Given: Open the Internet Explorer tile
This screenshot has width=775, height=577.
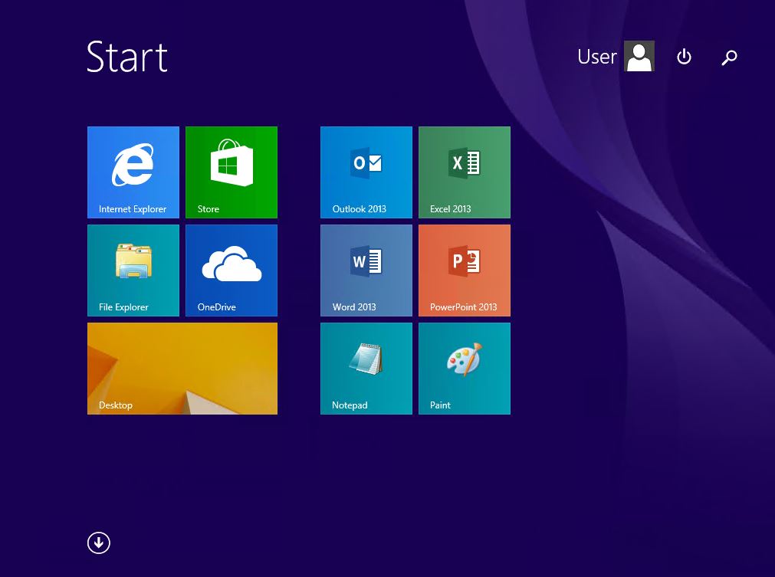Looking at the screenshot, I should click(133, 172).
